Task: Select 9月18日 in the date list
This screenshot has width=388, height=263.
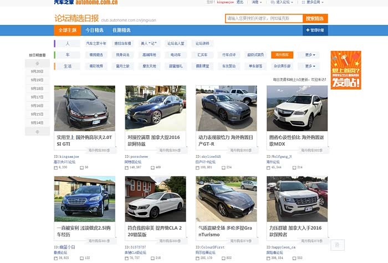Action: [x=37, y=89]
